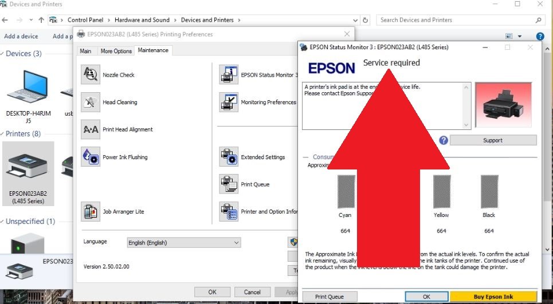Open Job Arranger Lite icon

pyautogui.click(x=91, y=211)
